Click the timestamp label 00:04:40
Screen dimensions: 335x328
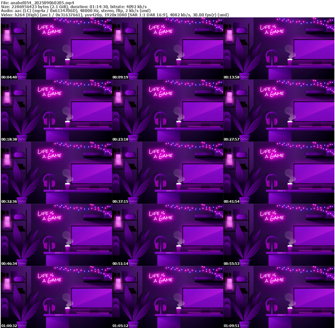[9, 77]
